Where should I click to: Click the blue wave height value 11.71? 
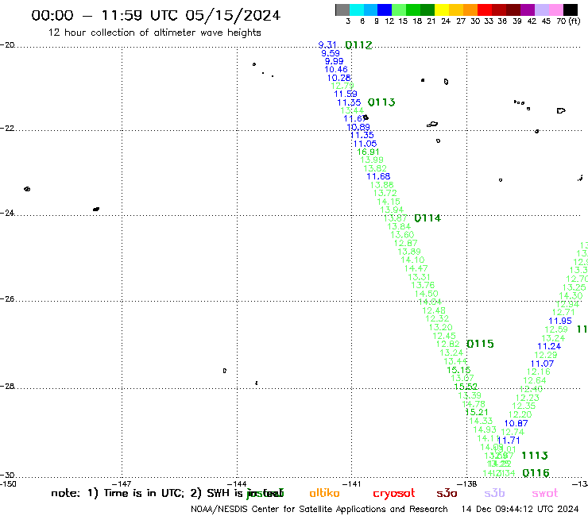509,441
